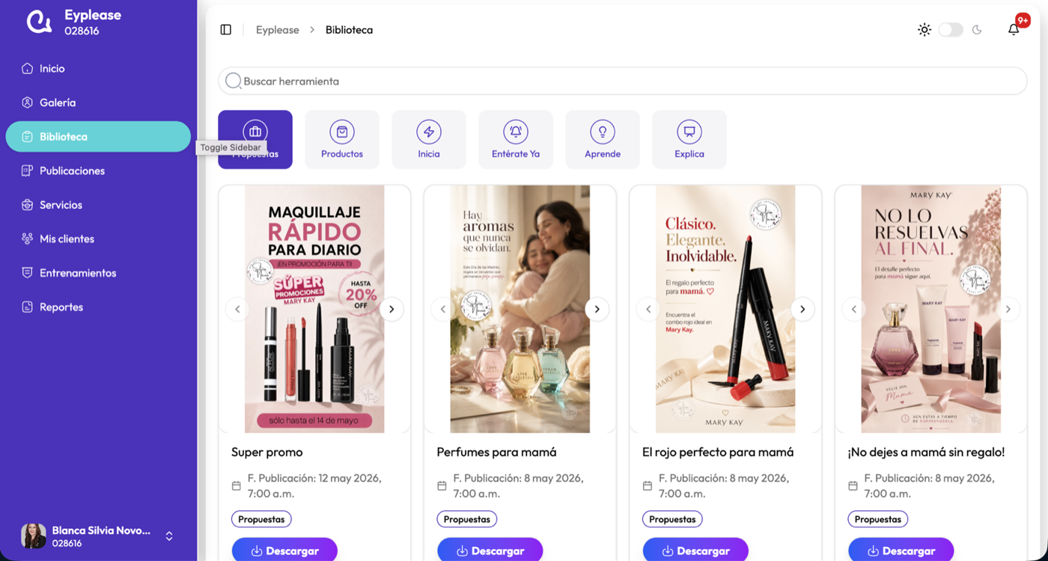
Task: Click the moon dark-mode icon
Action: point(977,30)
